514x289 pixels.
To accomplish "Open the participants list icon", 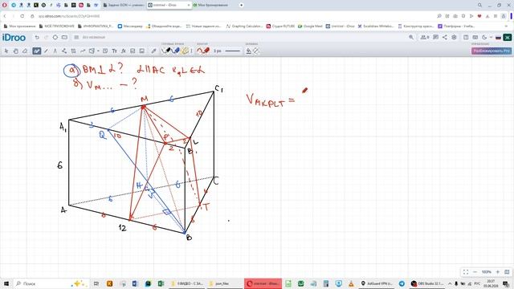I will tap(425, 38).
